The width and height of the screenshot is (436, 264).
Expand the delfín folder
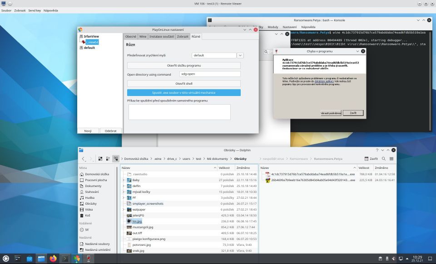point(124,186)
